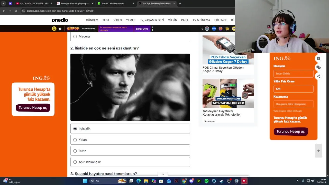Open EĞLENCE section
Screen dimensions: 329x185
[221, 20]
